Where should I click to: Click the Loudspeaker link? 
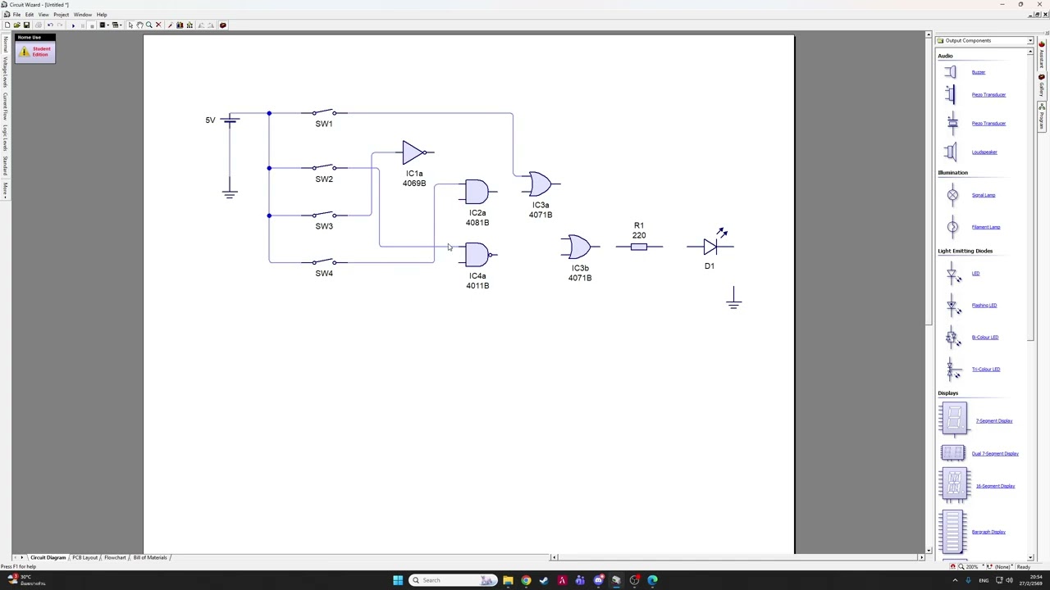point(984,152)
